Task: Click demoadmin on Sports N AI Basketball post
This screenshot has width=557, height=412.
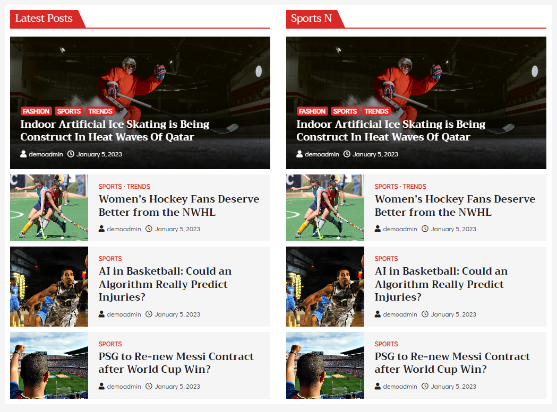Action: (x=400, y=314)
